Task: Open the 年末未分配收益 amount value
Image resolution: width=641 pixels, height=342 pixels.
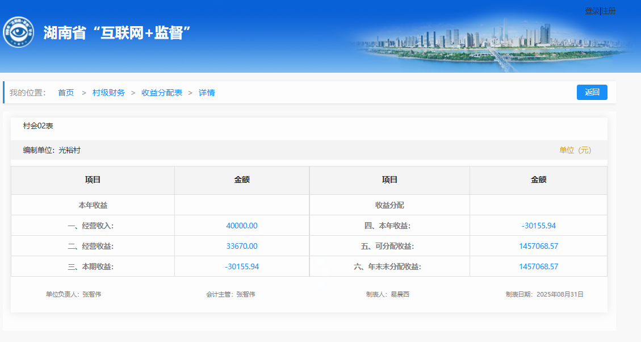Action: (x=538, y=266)
